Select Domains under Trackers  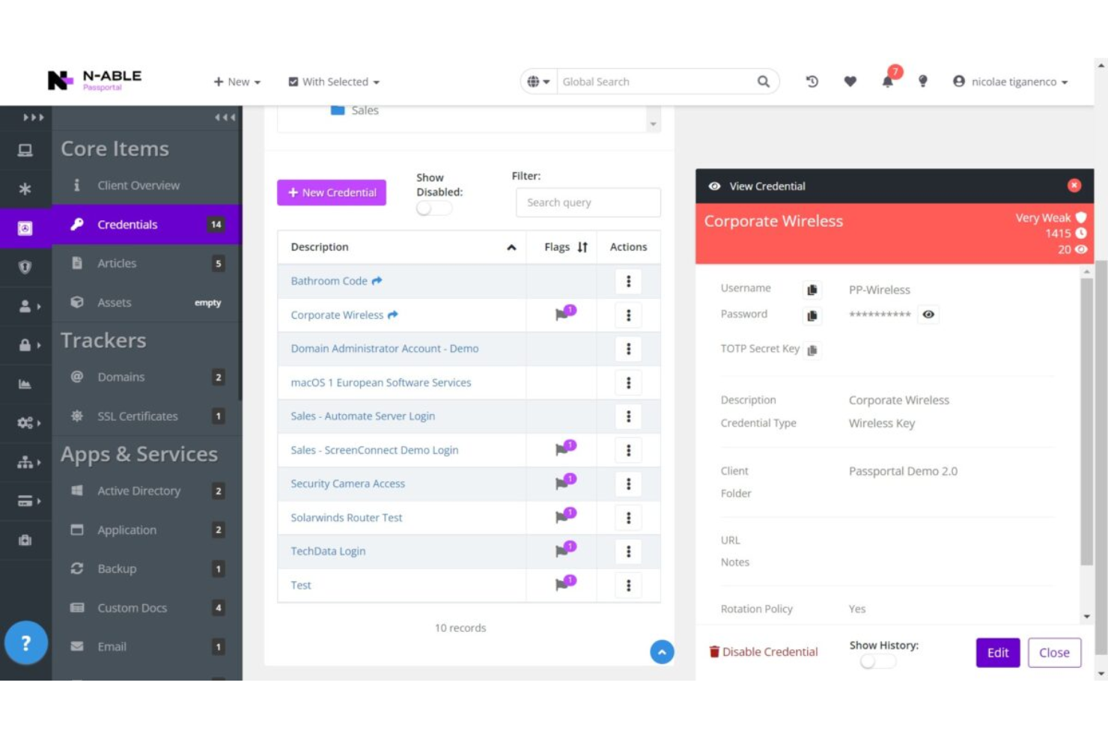click(121, 377)
